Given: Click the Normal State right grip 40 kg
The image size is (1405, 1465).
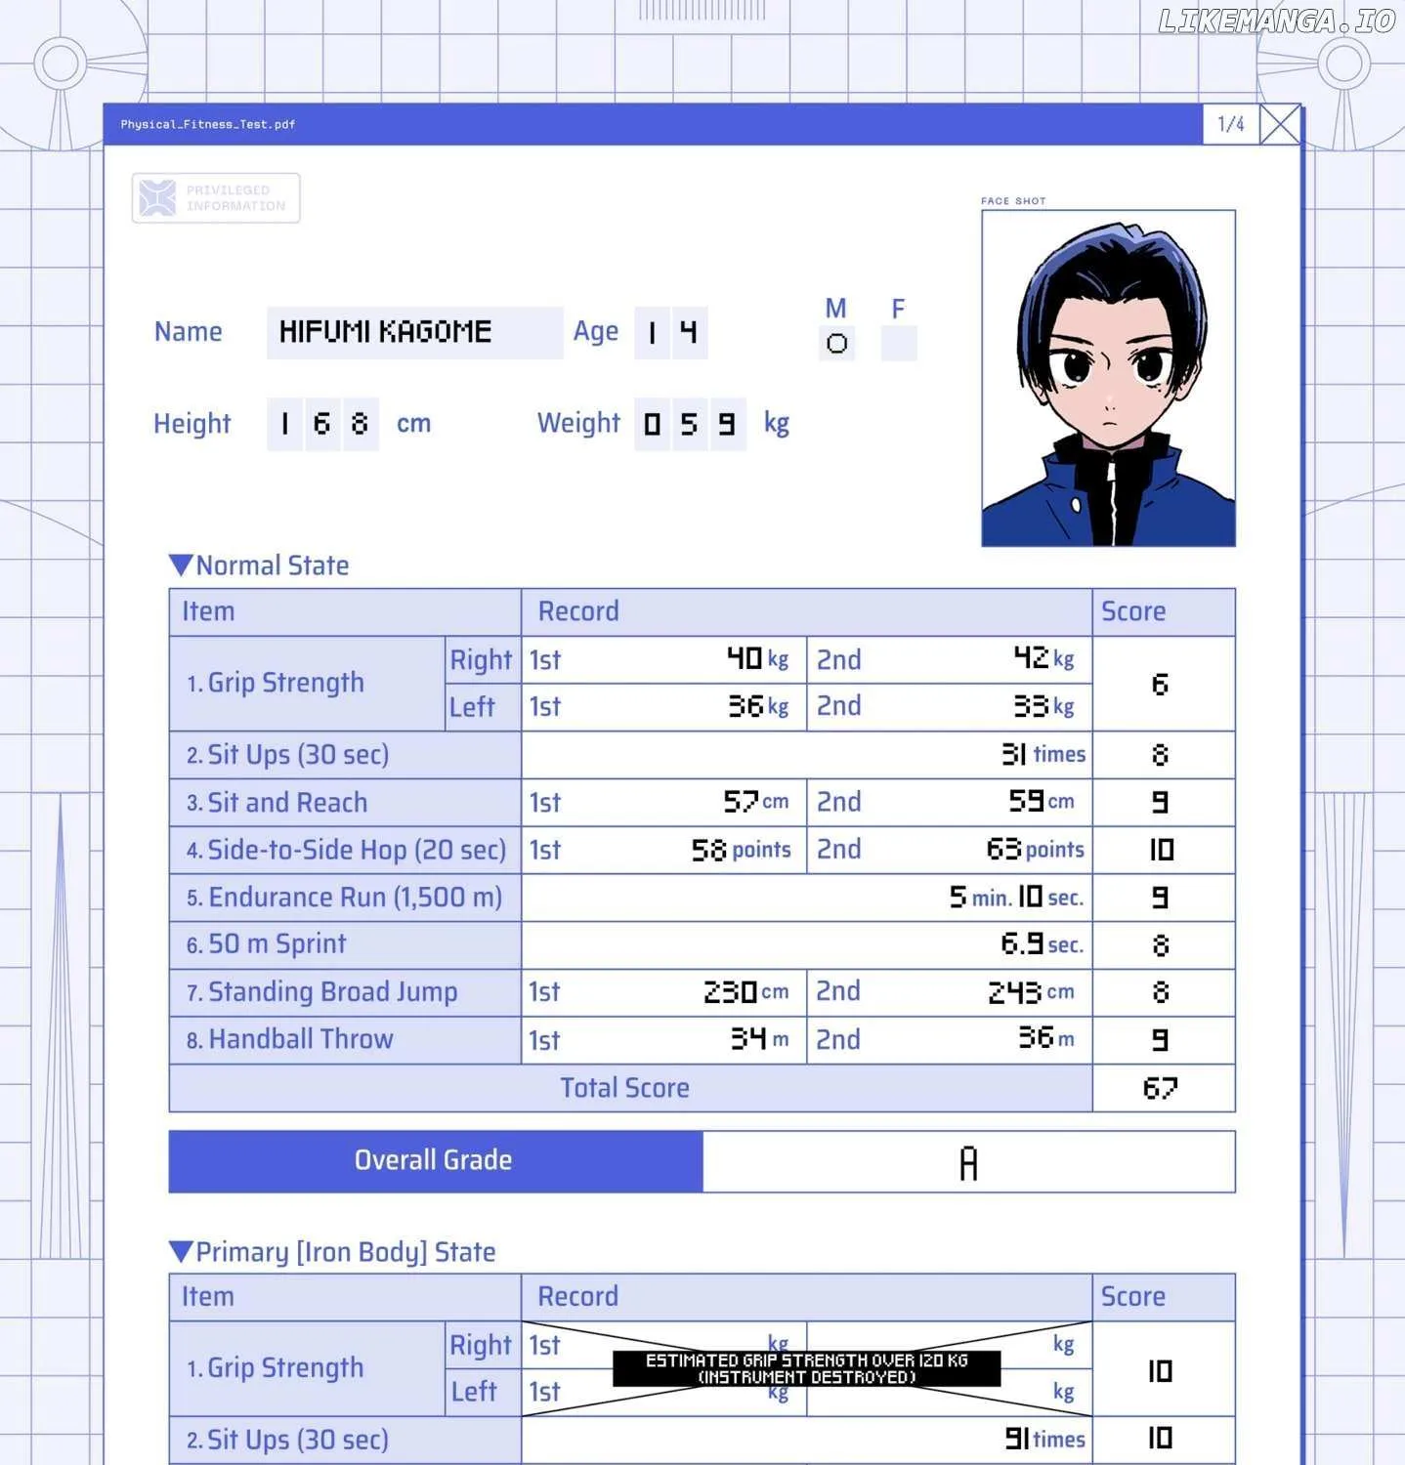Looking at the screenshot, I should click(757, 658).
